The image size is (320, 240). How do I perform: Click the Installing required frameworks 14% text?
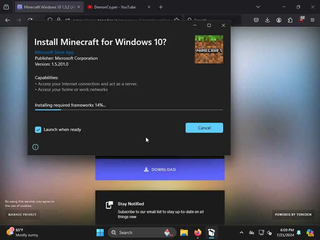[x=70, y=105]
